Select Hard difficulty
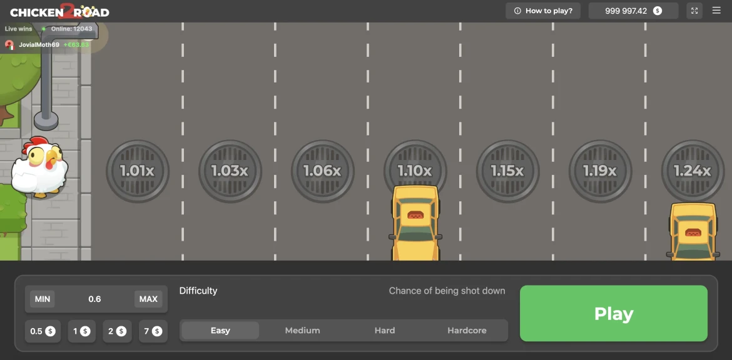The image size is (732, 360). (385, 330)
